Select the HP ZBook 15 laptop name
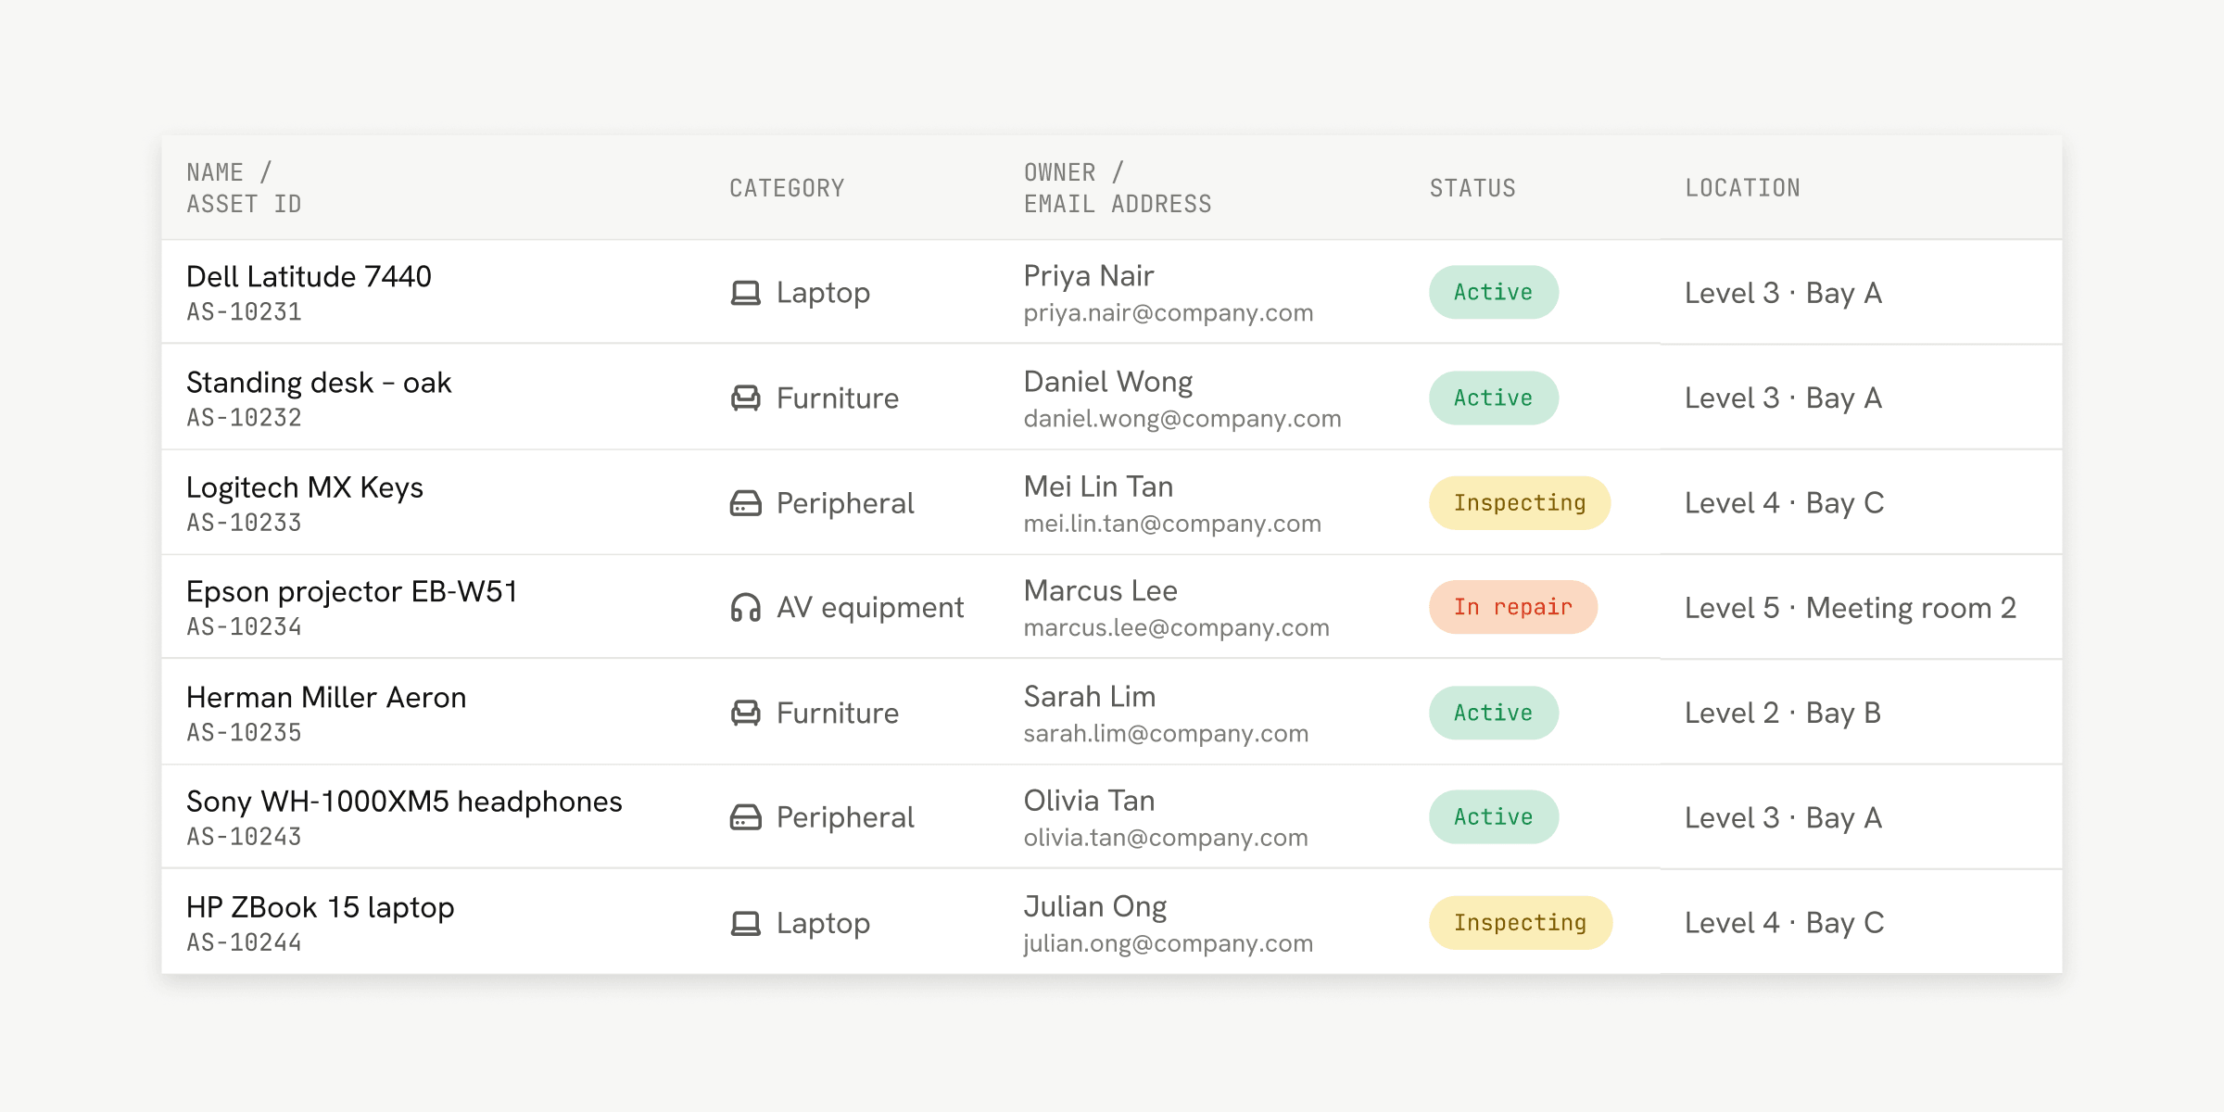The image size is (2224, 1112). pos(321,907)
